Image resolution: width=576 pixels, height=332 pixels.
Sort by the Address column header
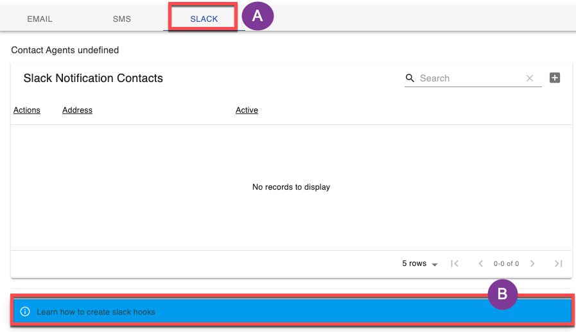77,110
